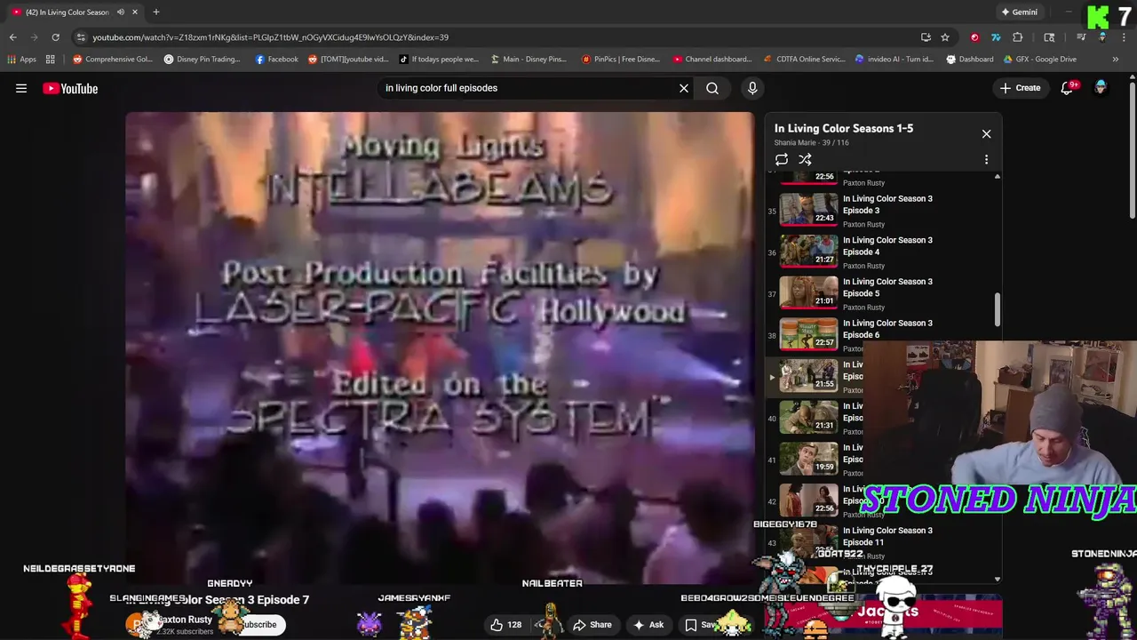Click the playlist panel scrollbar thumb
Viewport: 1137px width, 640px height.
pyautogui.click(x=997, y=309)
